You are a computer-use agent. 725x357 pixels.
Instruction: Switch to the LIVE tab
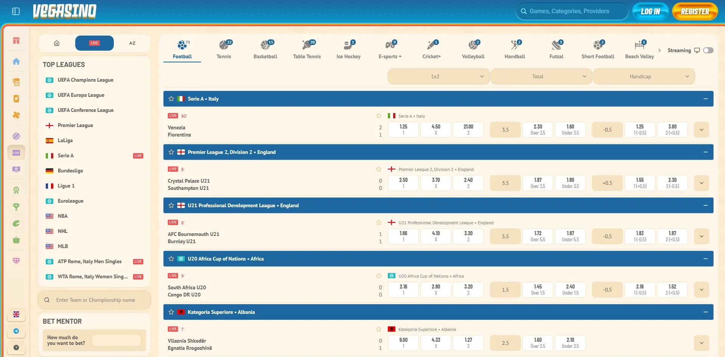point(94,43)
